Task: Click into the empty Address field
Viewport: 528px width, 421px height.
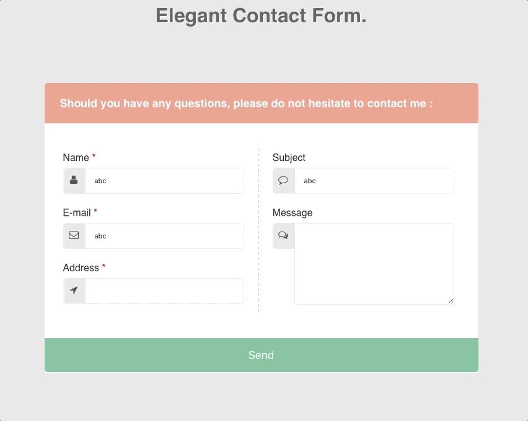Action: (164, 291)
